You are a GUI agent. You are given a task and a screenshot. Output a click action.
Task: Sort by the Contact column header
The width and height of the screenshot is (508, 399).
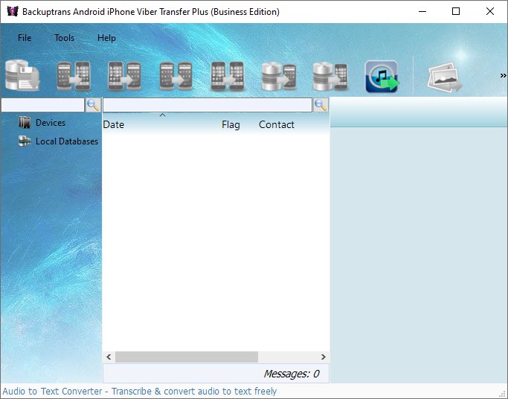277,125
